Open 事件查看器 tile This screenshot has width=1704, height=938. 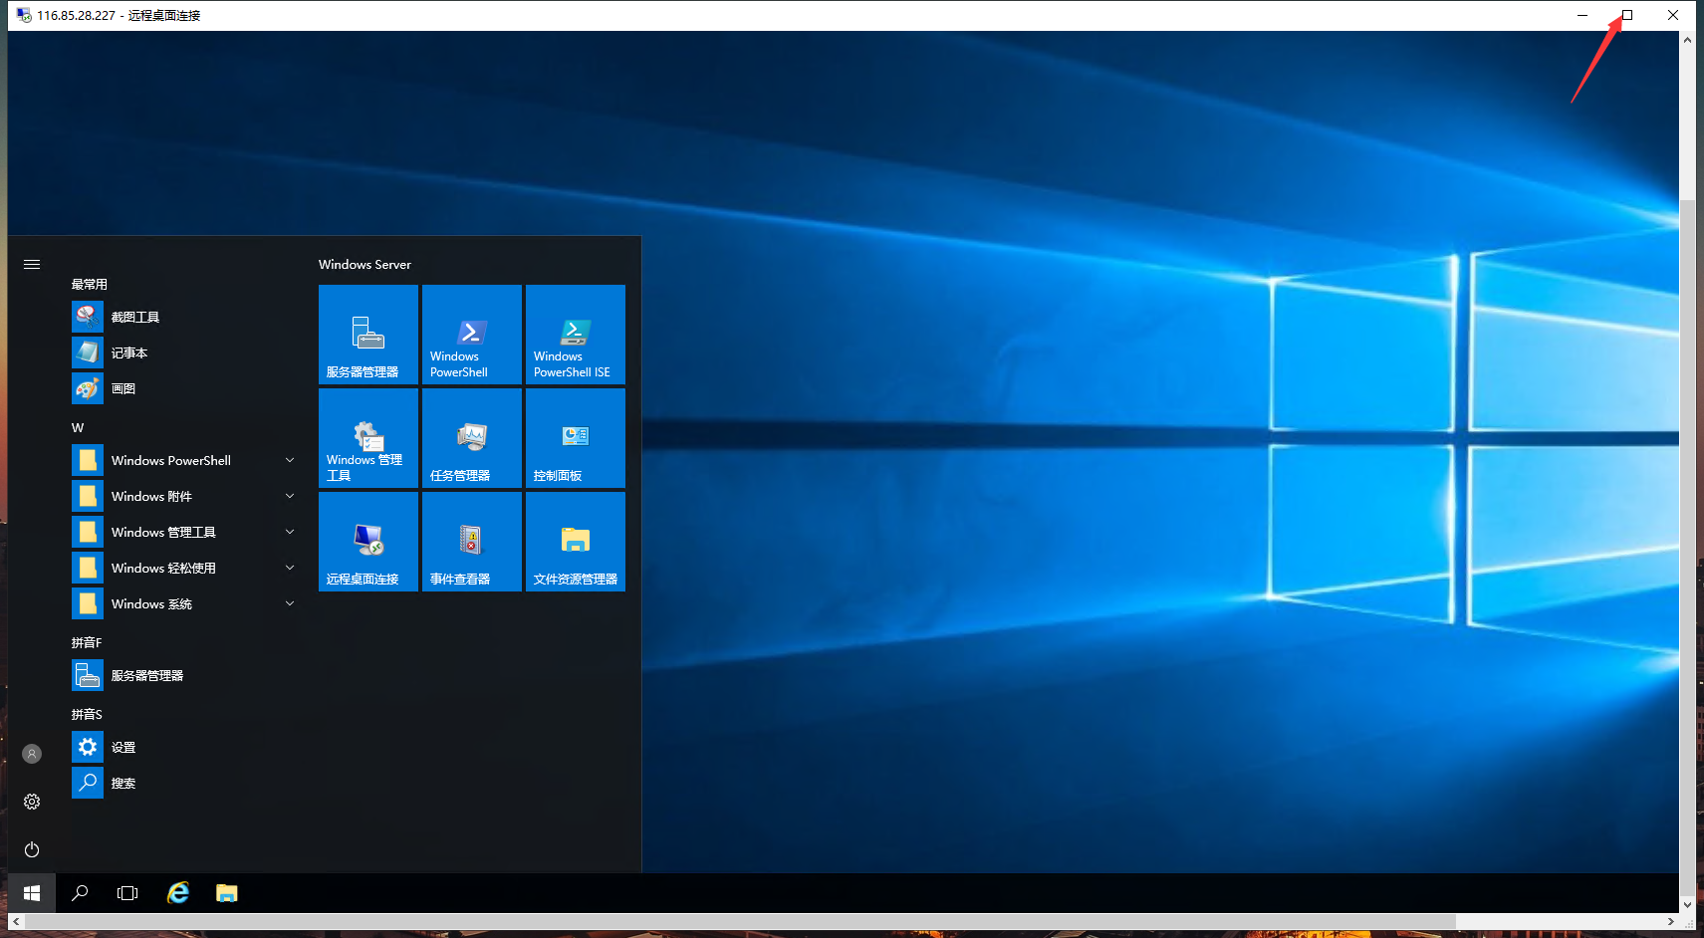[472, 542]
